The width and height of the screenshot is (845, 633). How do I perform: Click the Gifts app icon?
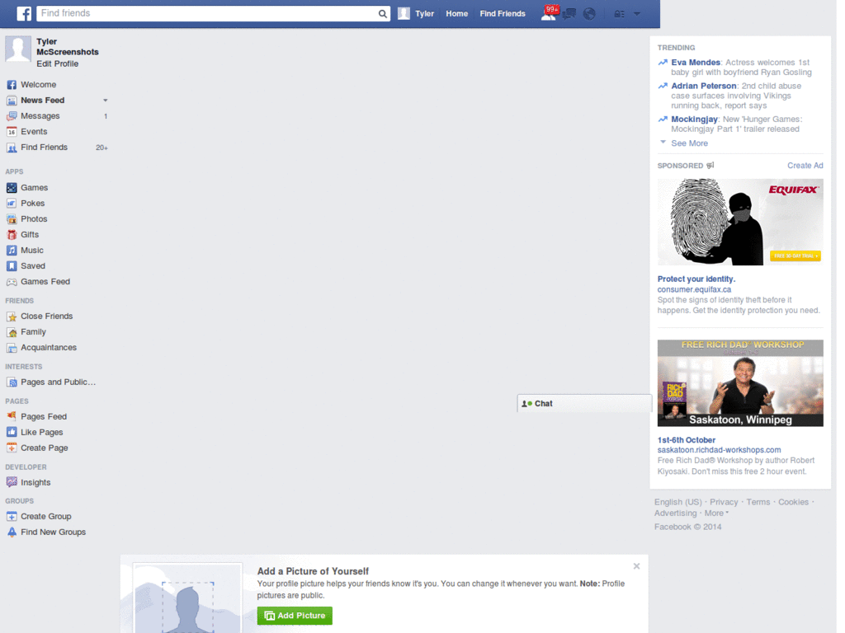point(12,234)
